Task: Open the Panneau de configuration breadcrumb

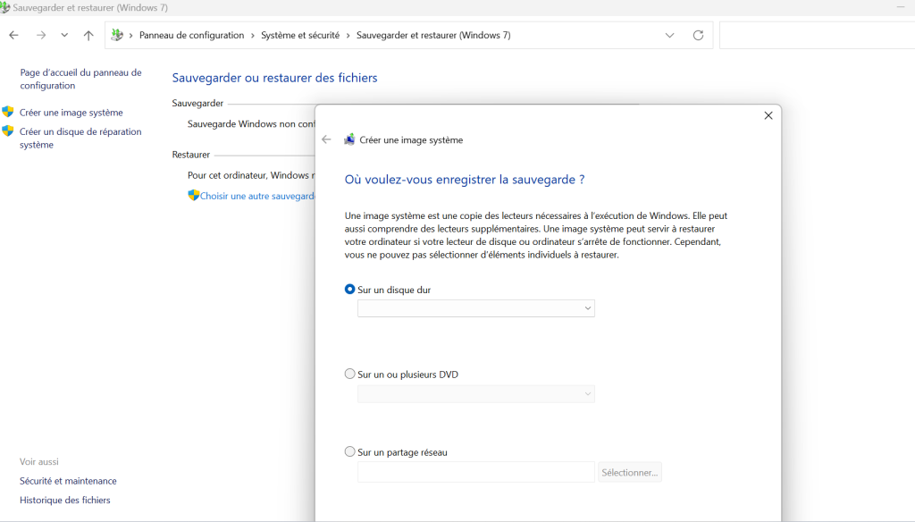Action: point(191,35)
